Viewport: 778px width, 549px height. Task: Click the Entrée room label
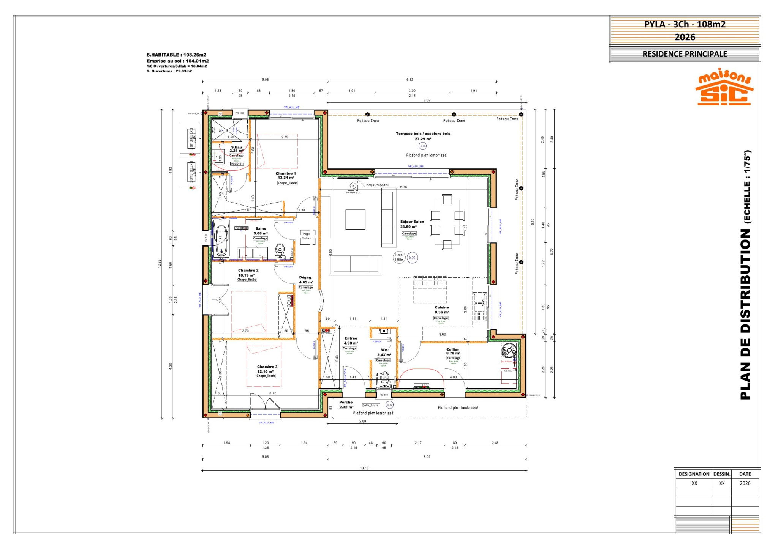click(351, 338)
